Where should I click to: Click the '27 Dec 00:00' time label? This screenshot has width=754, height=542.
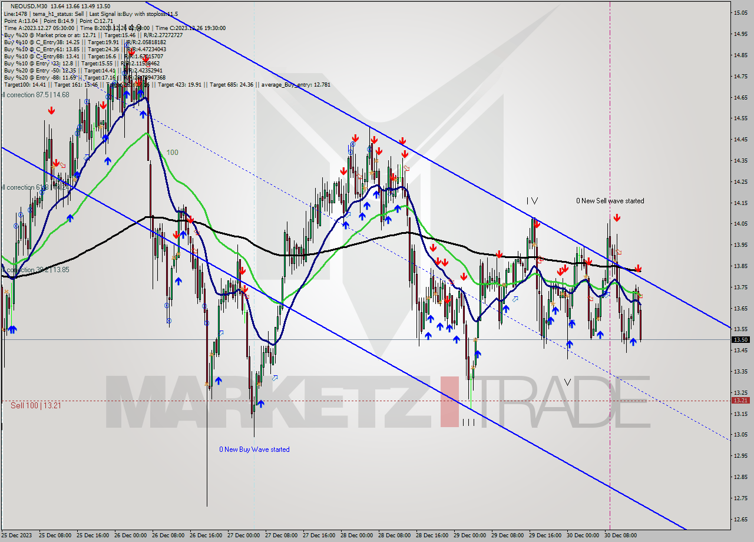(244, 536)
